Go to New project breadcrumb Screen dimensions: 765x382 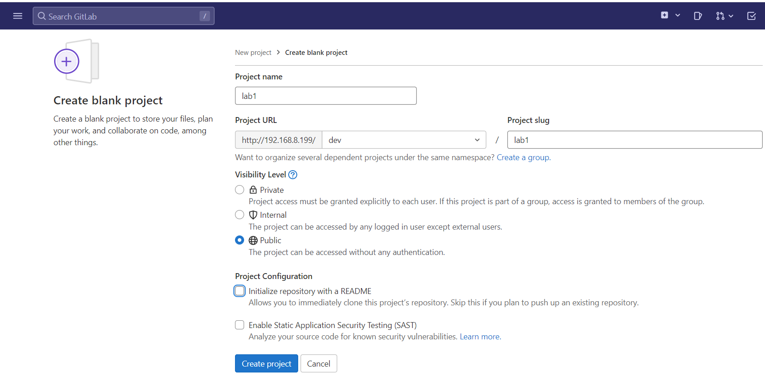[x=253, y=53]
